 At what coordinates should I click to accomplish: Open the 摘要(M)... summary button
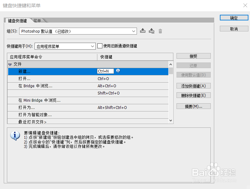point(193,106)
